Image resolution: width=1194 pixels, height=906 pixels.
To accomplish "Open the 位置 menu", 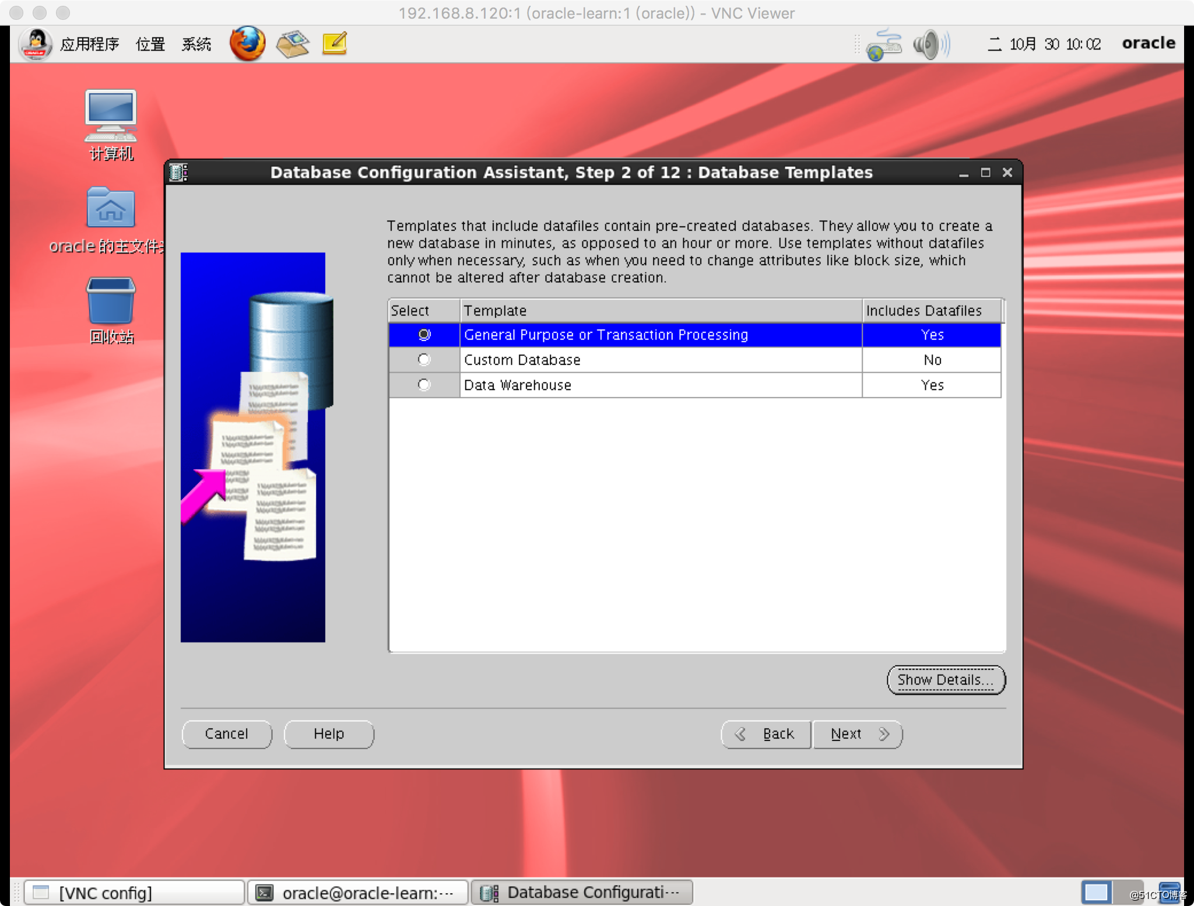I will 150,44.
